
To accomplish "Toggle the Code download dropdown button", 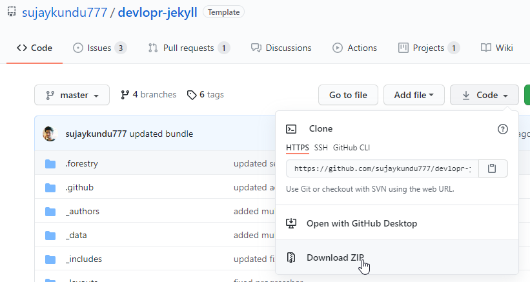I will pyautogui.click(x=484, y=95).
